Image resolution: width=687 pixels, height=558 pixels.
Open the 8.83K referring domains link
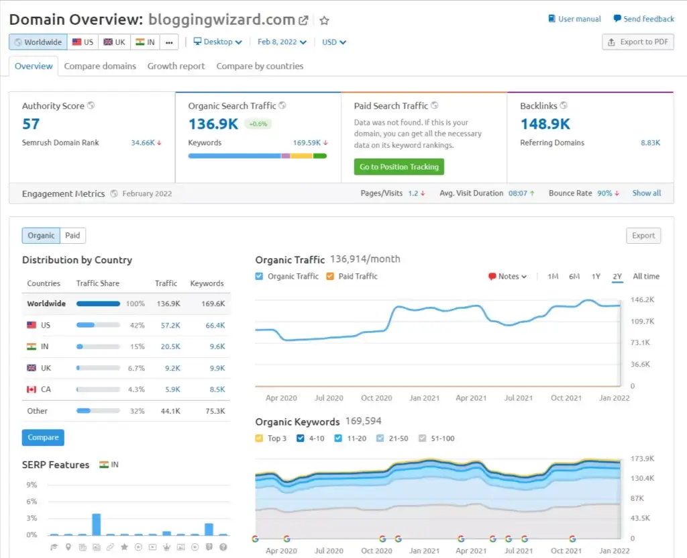point(650,143)
